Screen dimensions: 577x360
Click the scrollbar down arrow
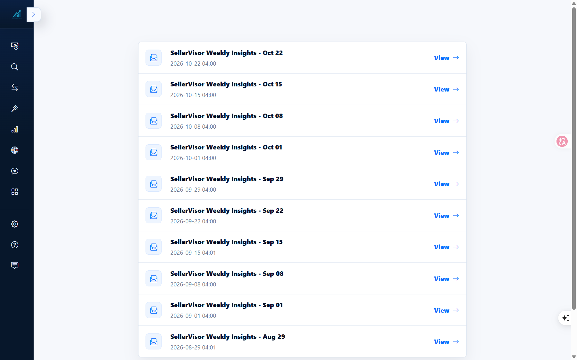pyautogui.click(x=574, y=357)
